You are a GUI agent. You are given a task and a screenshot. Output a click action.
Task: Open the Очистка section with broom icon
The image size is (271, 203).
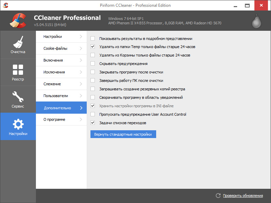point(18,45)
